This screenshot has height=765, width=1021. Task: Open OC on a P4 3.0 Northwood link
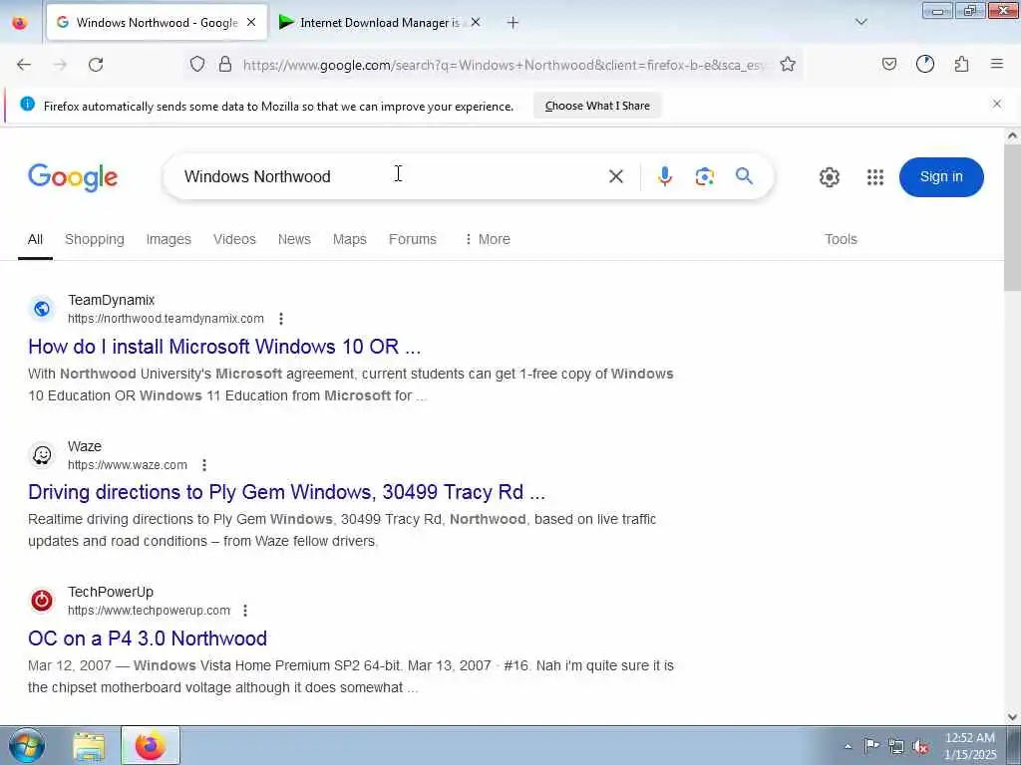[x=148, y=638]
